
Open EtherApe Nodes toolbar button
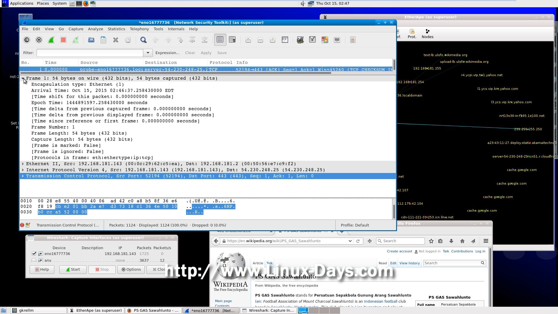pos(428,34)
